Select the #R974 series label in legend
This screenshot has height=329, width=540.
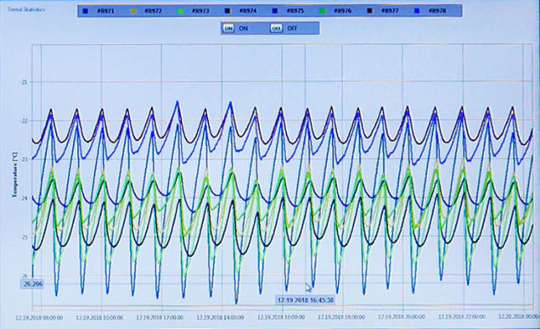248,11
